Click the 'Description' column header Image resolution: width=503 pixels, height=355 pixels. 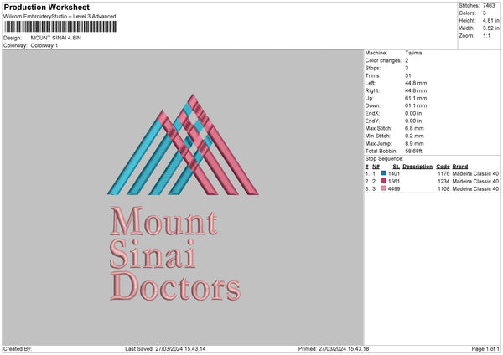pos(417,167)
